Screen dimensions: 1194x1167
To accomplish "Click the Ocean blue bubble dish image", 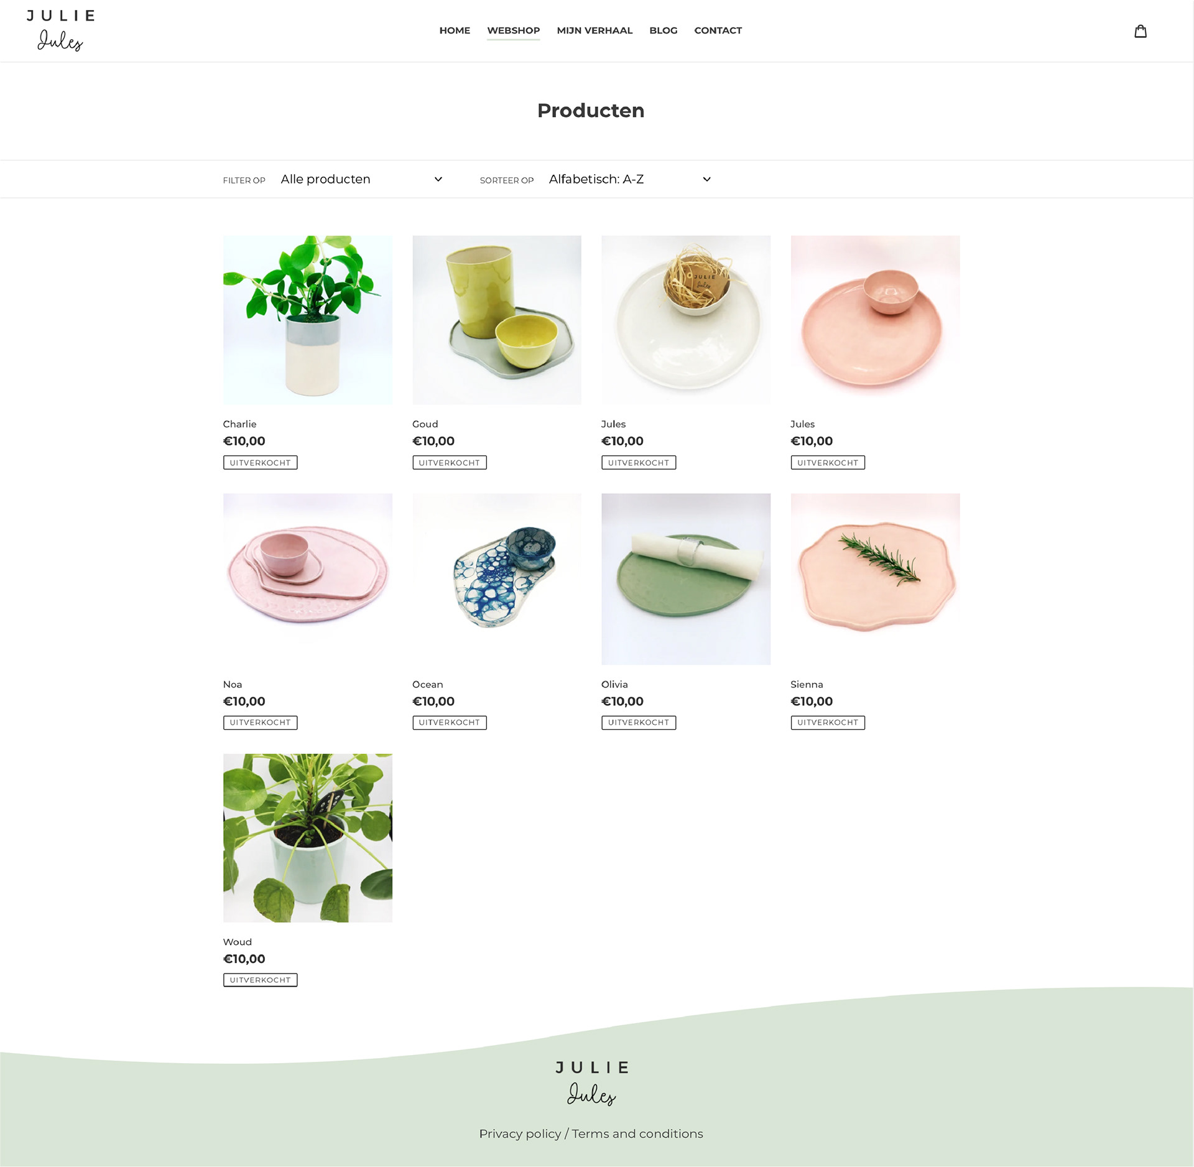I will (497, 579).
